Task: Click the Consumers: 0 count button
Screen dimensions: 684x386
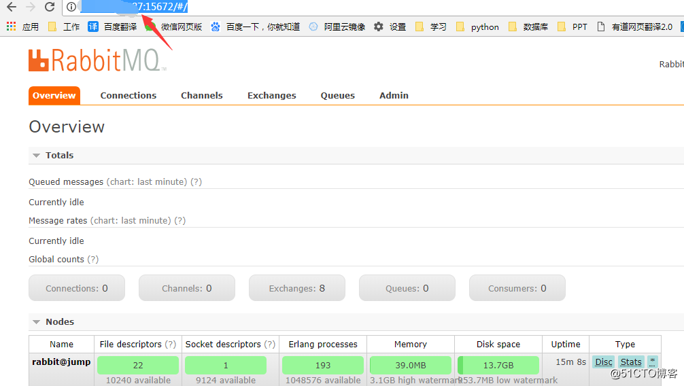Action: 517,288
